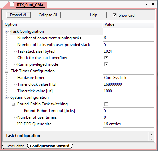Edit user-provided stack tasks value 5
The image size is (158, 151).
pyautogui.click(x=129, y=45)
